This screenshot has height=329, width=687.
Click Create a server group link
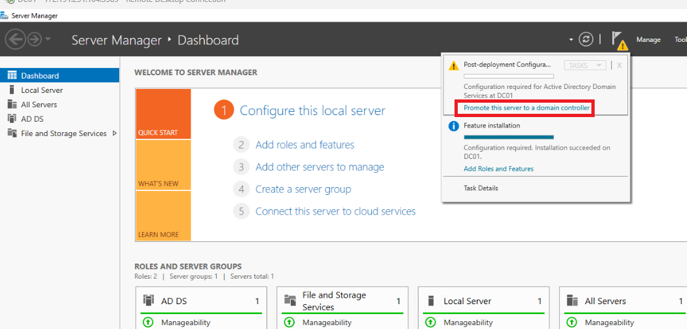pyautogui.click(x=303, y=189)
